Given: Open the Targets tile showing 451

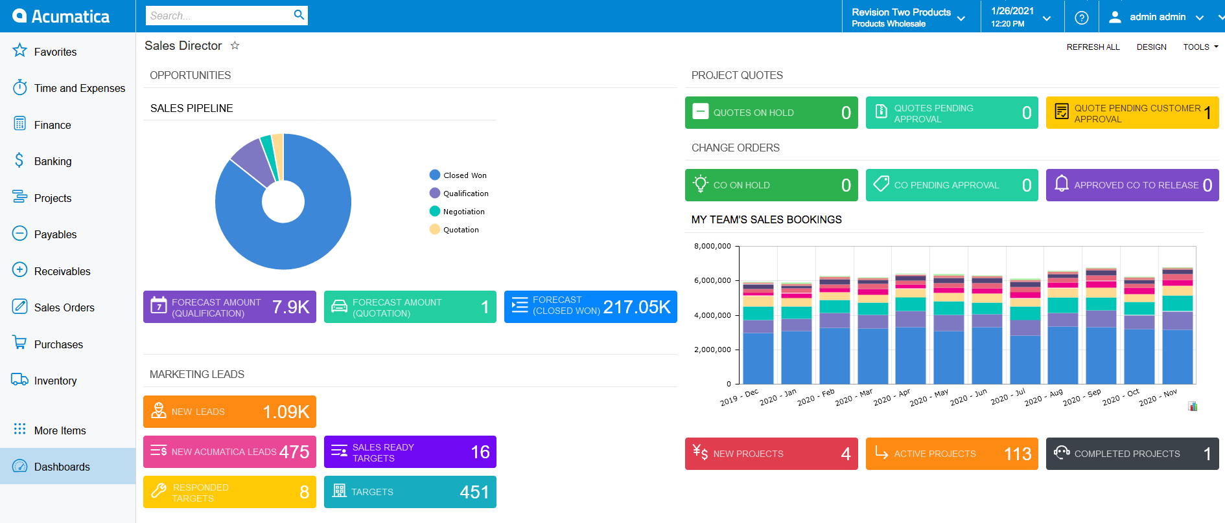Looking at the screenshot, I should (410, 492).
